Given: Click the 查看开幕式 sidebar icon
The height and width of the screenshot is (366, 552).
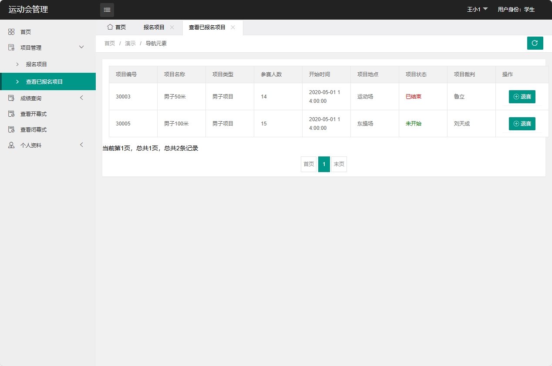Looking at the screenshot, I should [11, 114].
